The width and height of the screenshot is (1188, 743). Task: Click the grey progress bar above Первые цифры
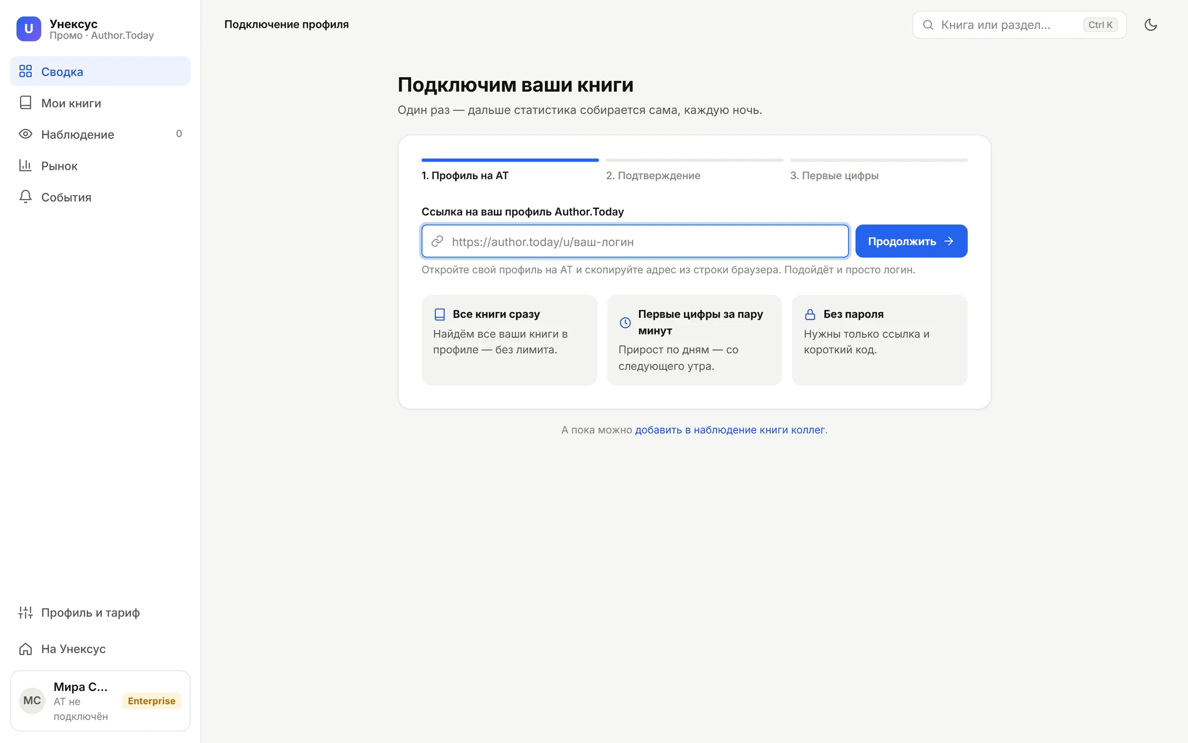point(879,160)
